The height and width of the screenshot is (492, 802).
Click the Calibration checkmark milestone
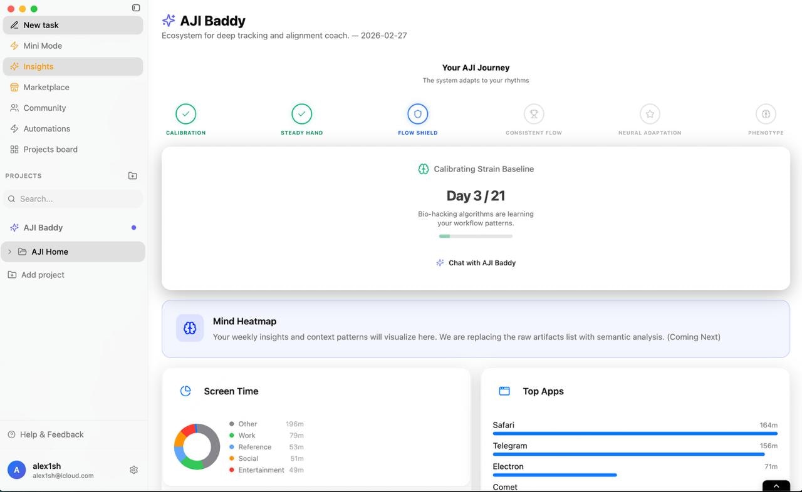tap(185, 114)
